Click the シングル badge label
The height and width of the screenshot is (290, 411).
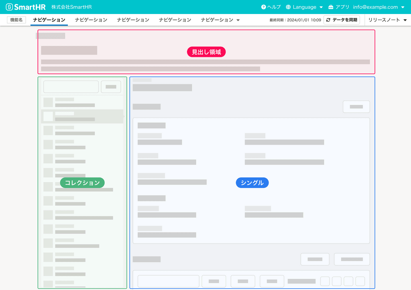[252, 183]
